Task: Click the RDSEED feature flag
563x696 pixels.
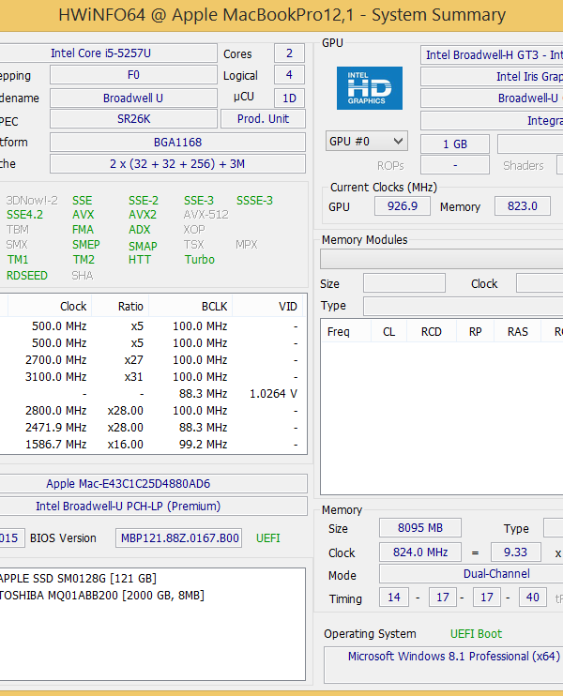Action: pos(28,276)
